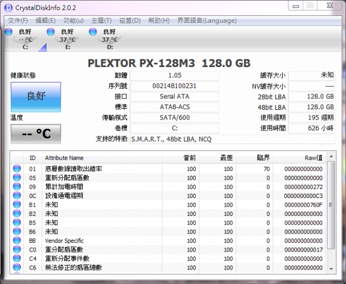Viewport: 346px width, 284px height.
Task: Click the attribute list scrollbar thumb
Action: click(x=331, y=204)
